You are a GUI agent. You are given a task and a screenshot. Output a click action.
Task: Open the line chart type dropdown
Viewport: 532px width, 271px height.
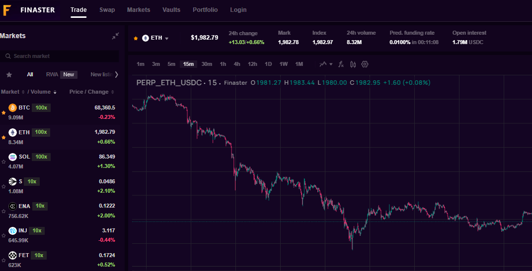click(x=326, y=64)
